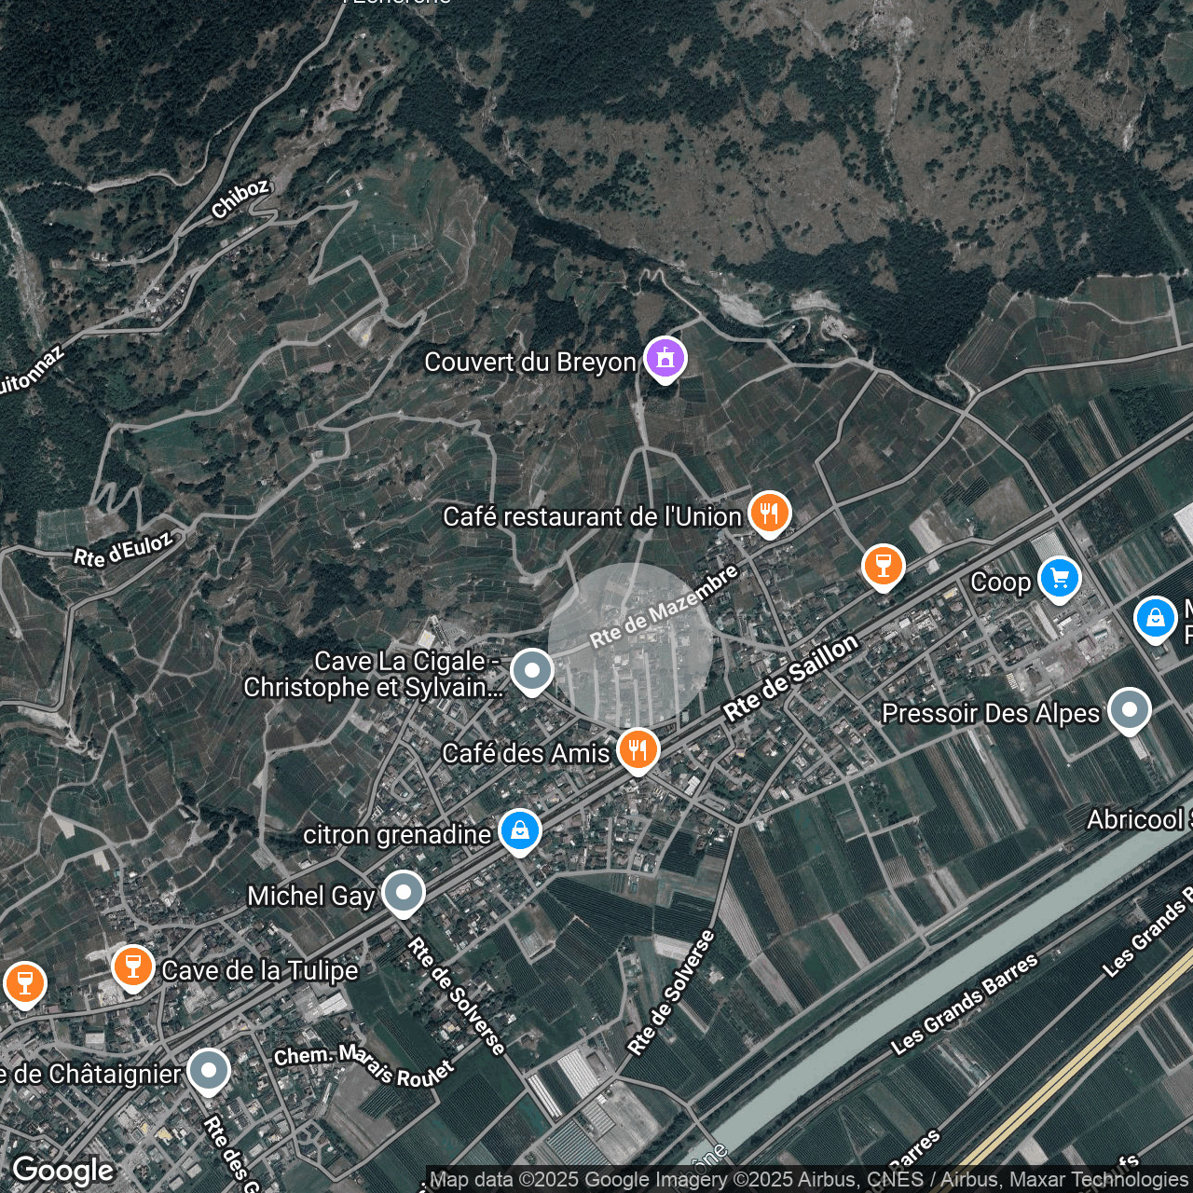
Task: Click the Café des Amis restaurant marker
Action: (638, 749)
